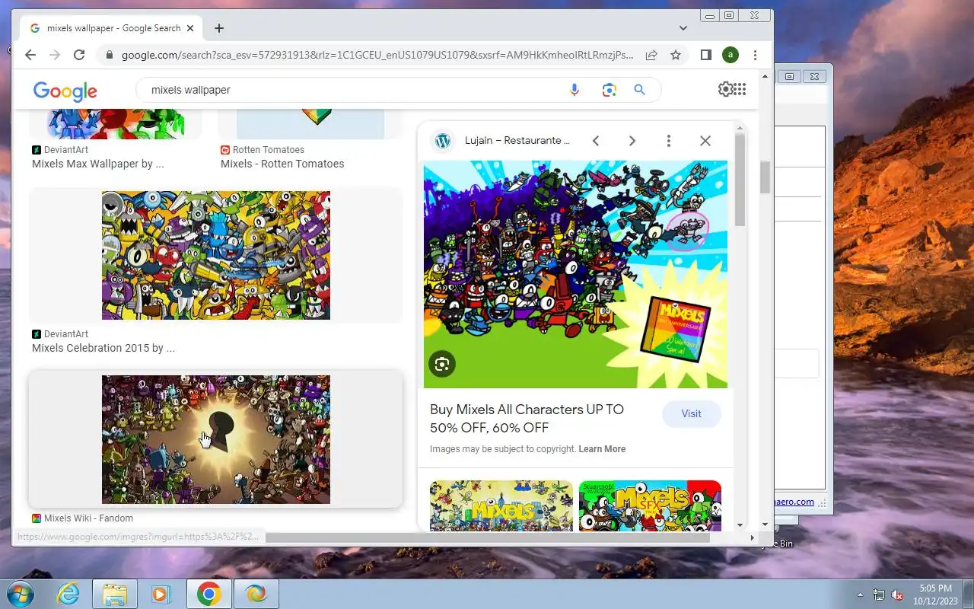The height and width of the screenshot is (609, 974).
Task: Open the Windows Start menu
Action: 20,593
